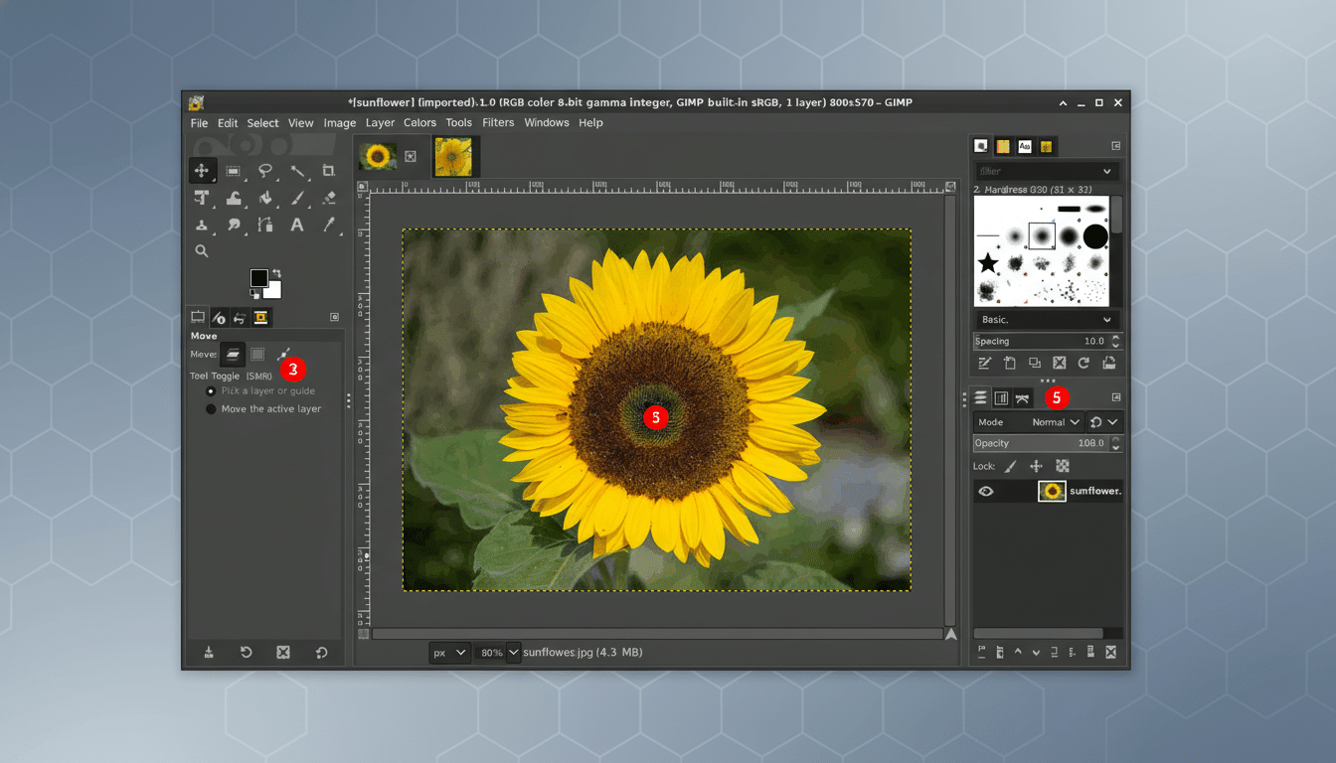This screenshot has height=763, width=1336.
Task: Open the px unit selector
Action: [449, 652]
